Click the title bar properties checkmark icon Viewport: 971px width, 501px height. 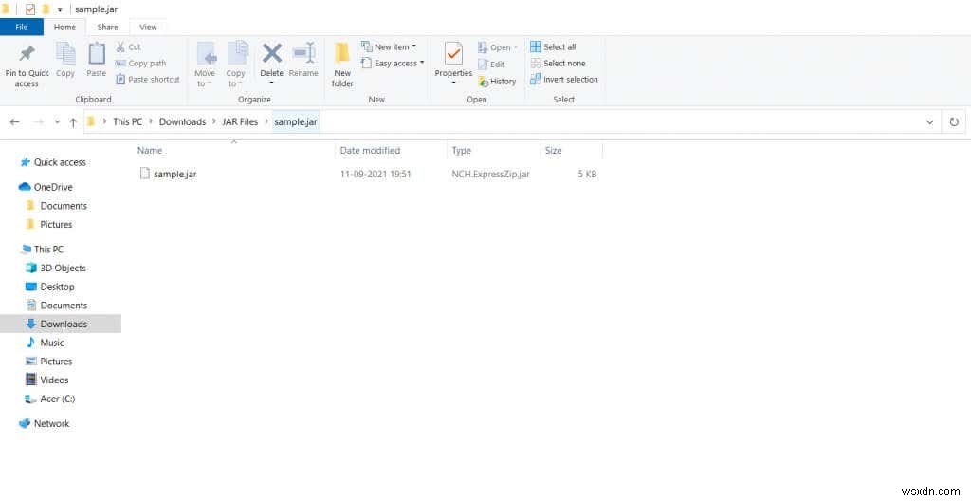(30, 9)
